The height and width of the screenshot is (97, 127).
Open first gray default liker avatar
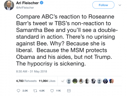point(69,81)
